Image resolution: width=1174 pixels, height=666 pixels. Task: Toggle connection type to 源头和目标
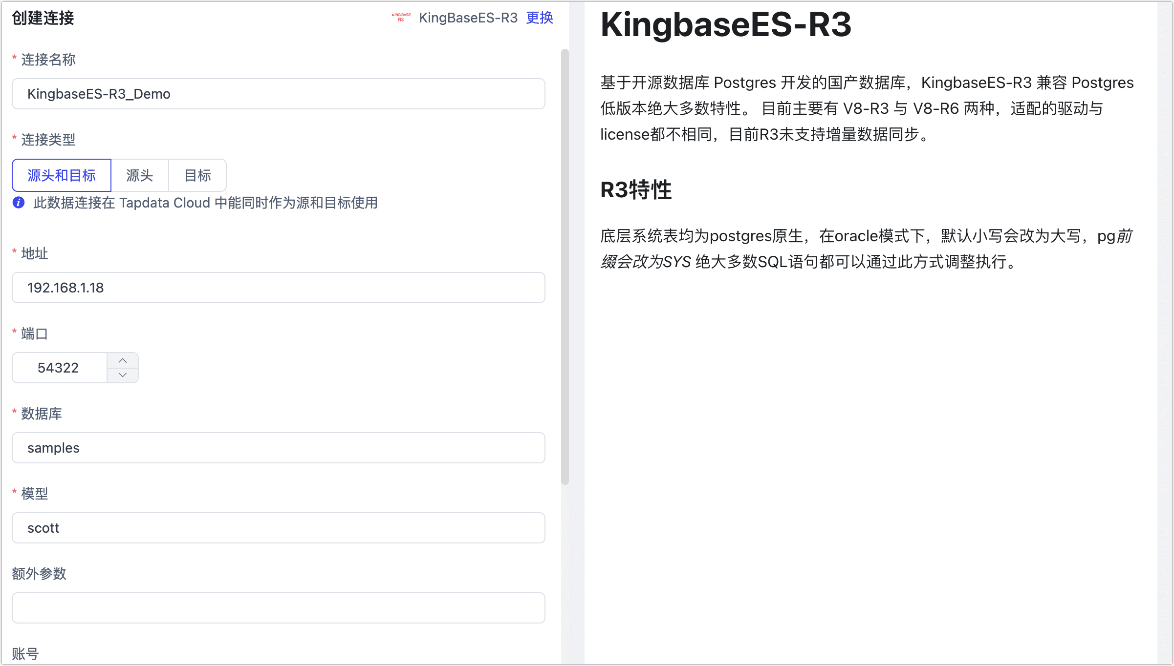pyautogui.click(x=63, y=174)
